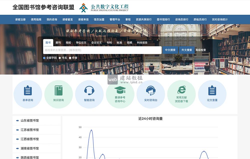This screenshot has height=159, width=250.
Task: Click the 常用文献浏览器下载 browser icon
Action: tap(181, 94)
